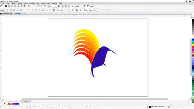This screenshot has width=194, height=109.
Task: Click the horizontal scrollbar under the canvas
Action: (x=95, y=99)
